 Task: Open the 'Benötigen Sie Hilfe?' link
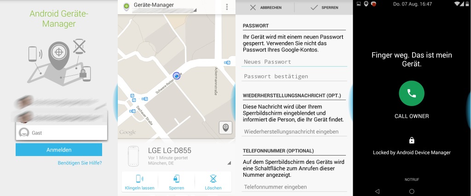80,163
